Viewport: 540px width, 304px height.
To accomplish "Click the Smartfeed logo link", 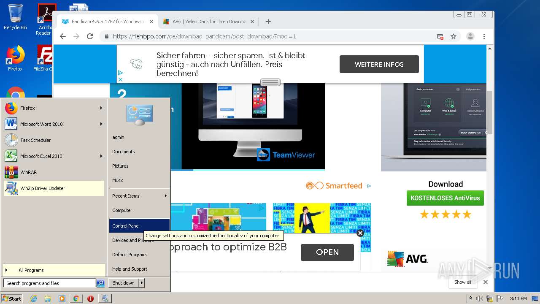I will 334,186.
